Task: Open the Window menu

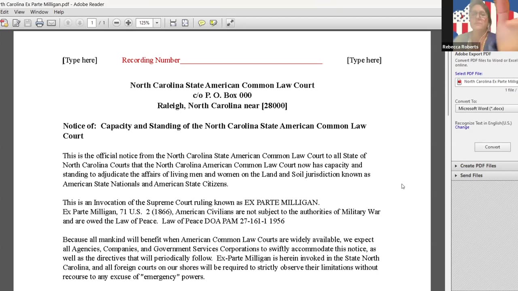Action: [39, 12]
